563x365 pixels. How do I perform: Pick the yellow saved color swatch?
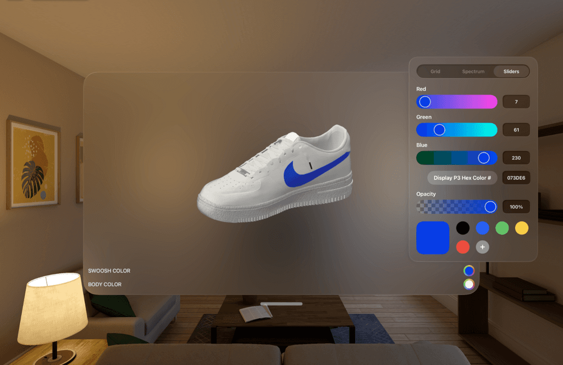click(x=521, y=228)
